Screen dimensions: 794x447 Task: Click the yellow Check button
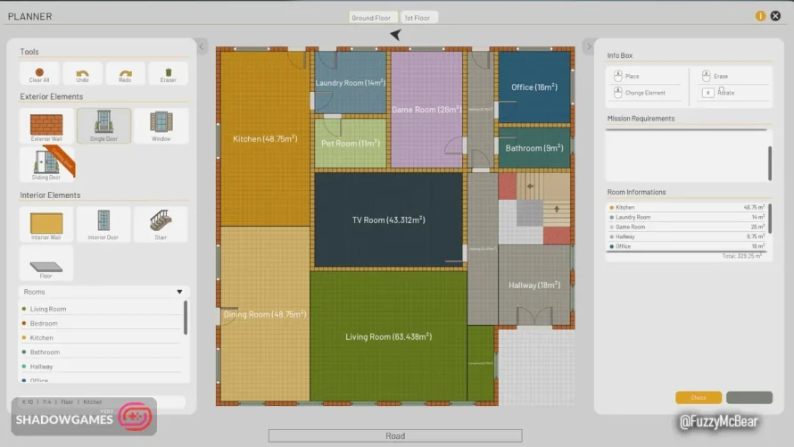(x=699, y=397)
